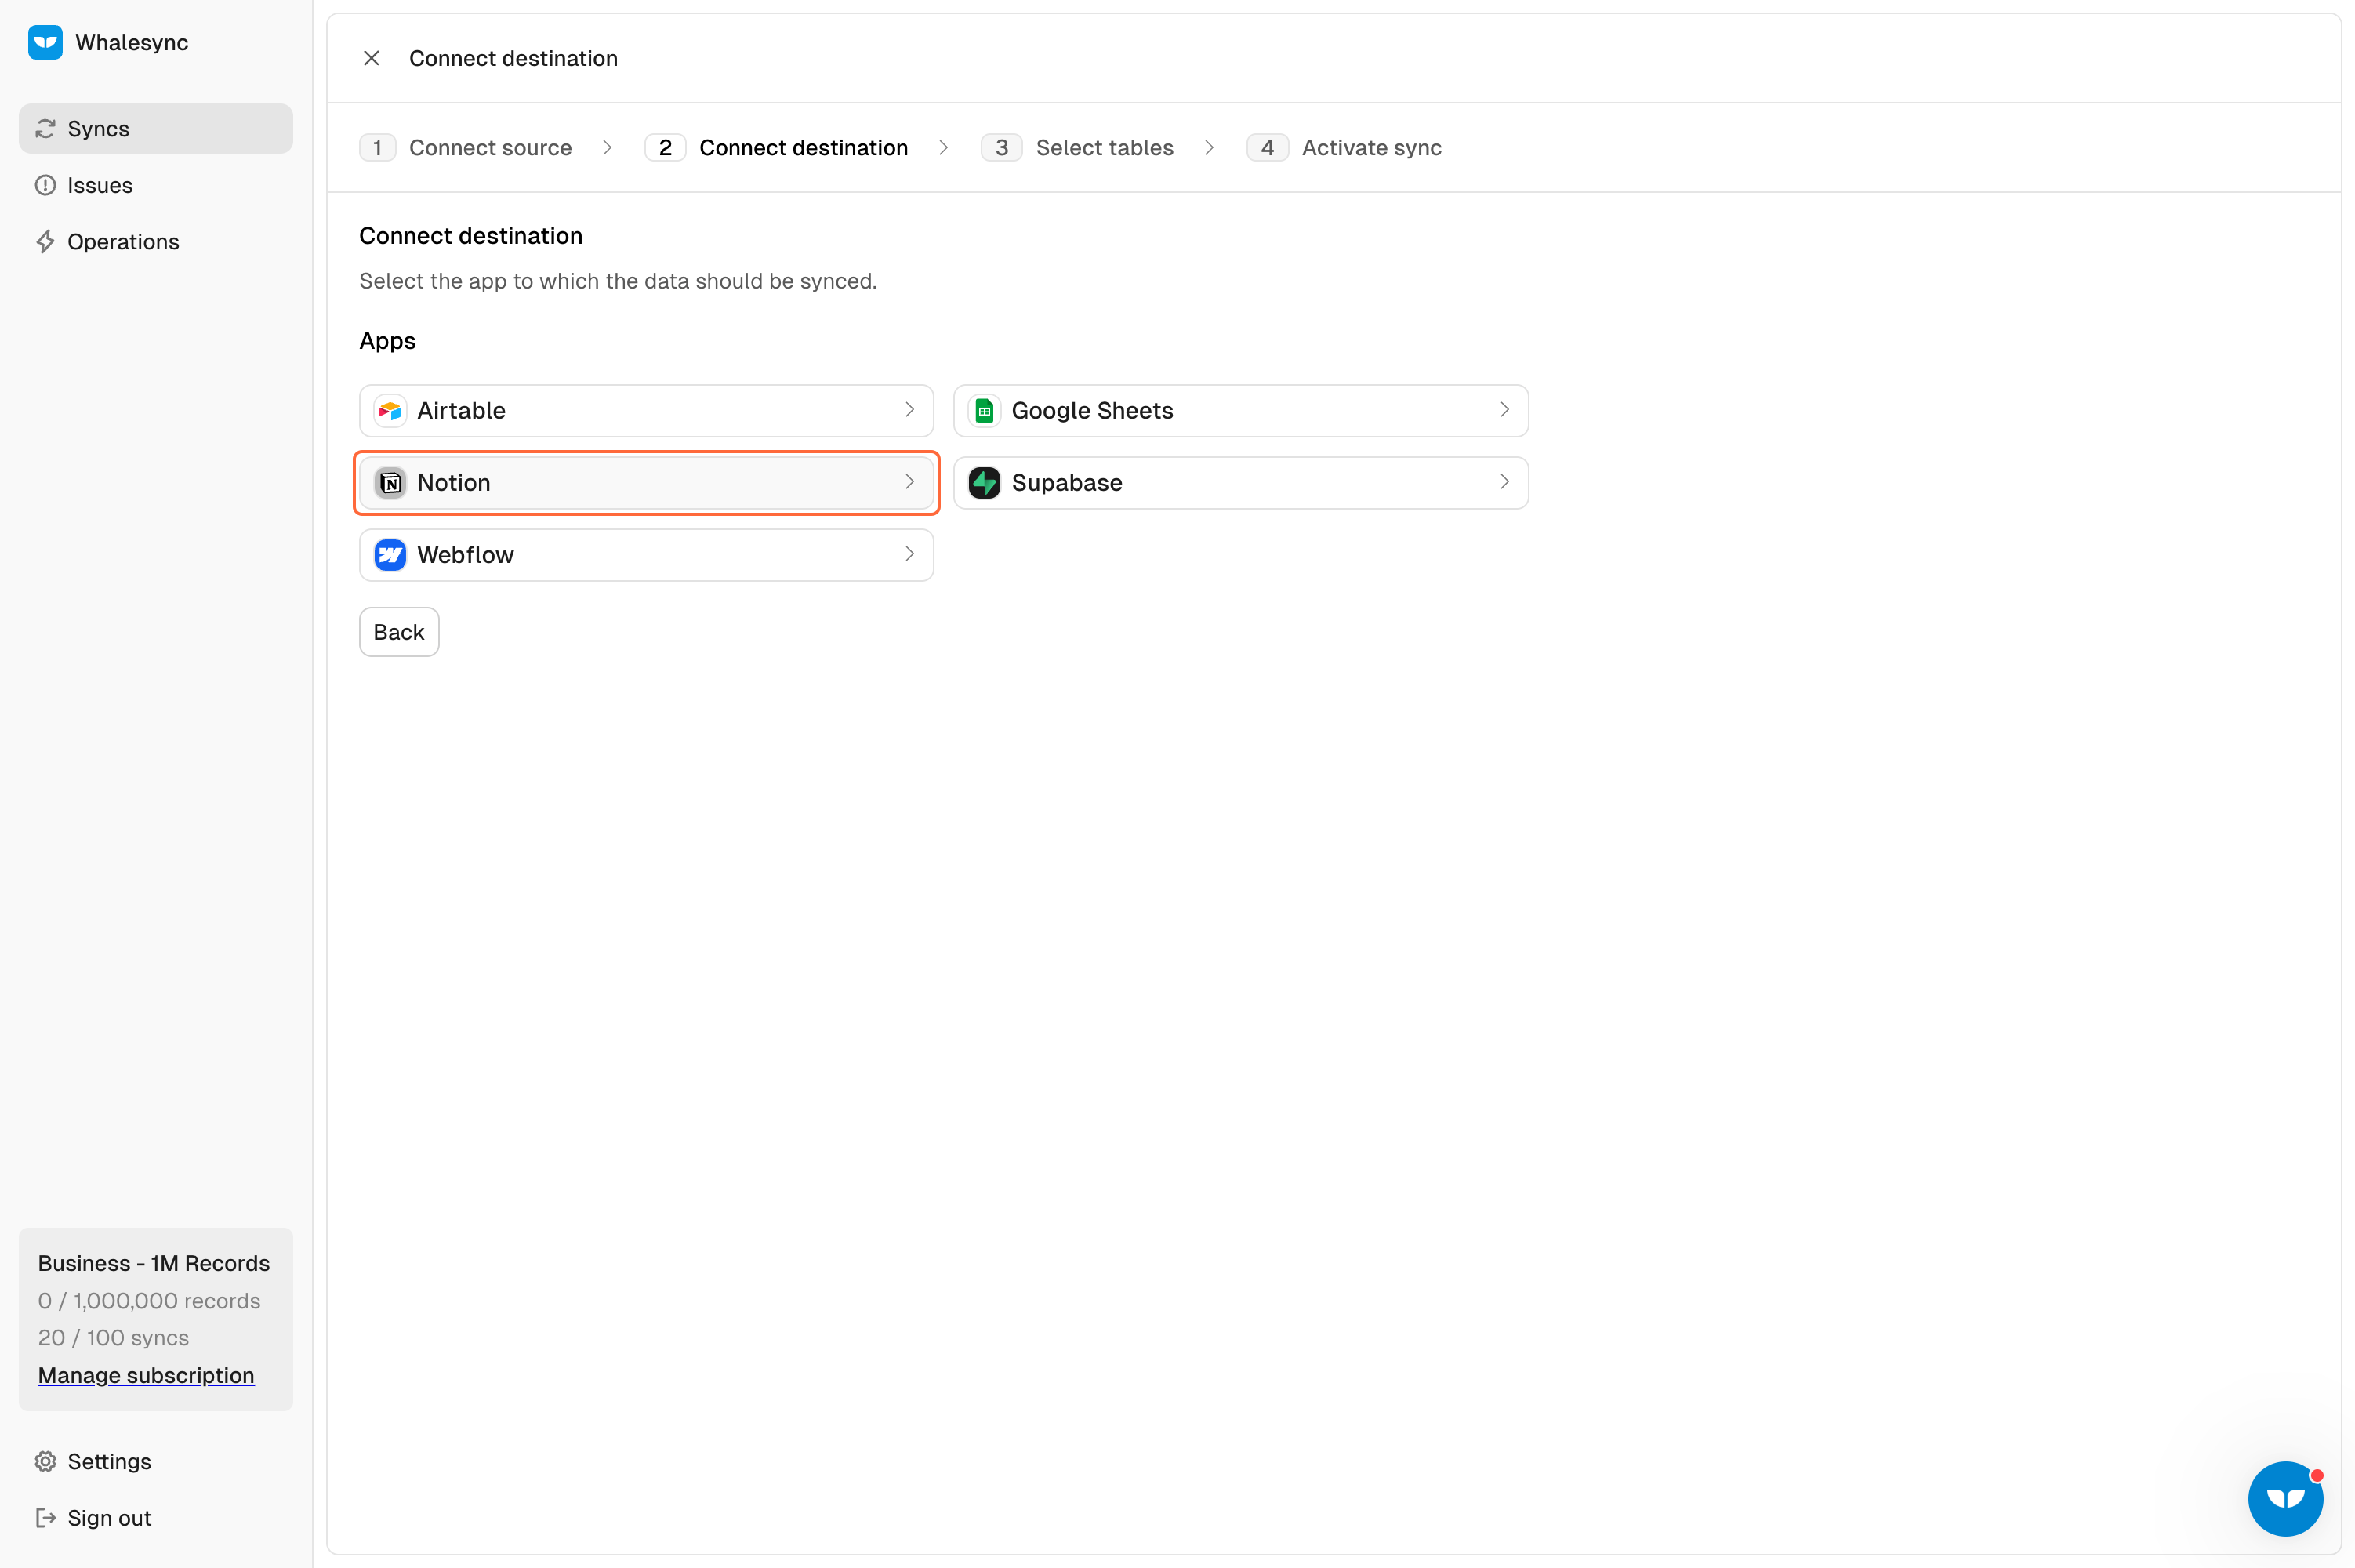Click the Settings gear icon
This screenshot has width=2355, height=1568.
pos(45,1462)
